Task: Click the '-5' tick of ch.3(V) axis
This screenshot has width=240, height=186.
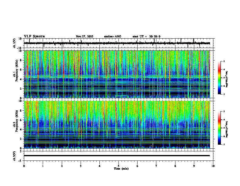Action: [x=20, y=161]
